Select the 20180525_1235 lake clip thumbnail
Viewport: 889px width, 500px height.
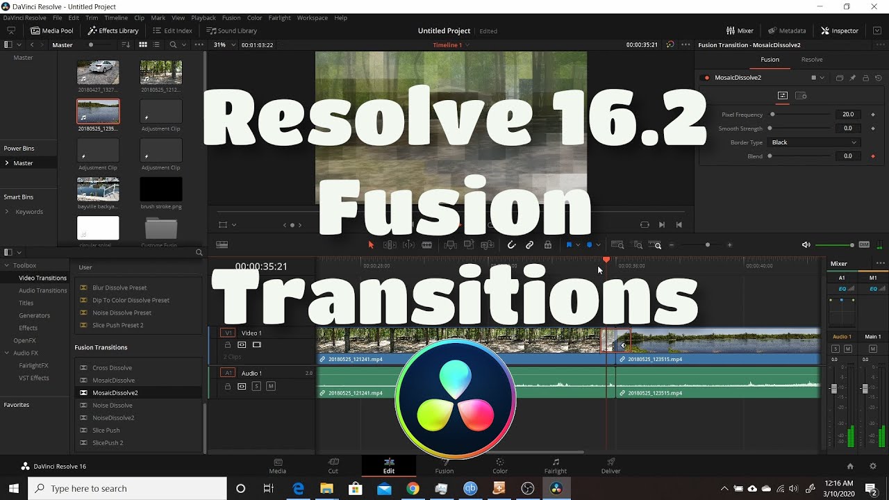pyautogui.click(x=98, y=111)
